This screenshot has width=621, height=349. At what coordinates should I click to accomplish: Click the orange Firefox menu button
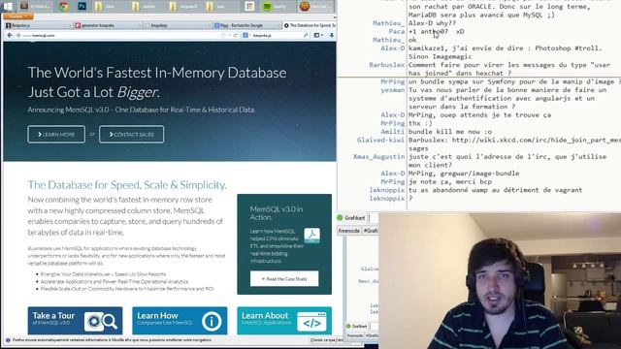pos(17,16)
